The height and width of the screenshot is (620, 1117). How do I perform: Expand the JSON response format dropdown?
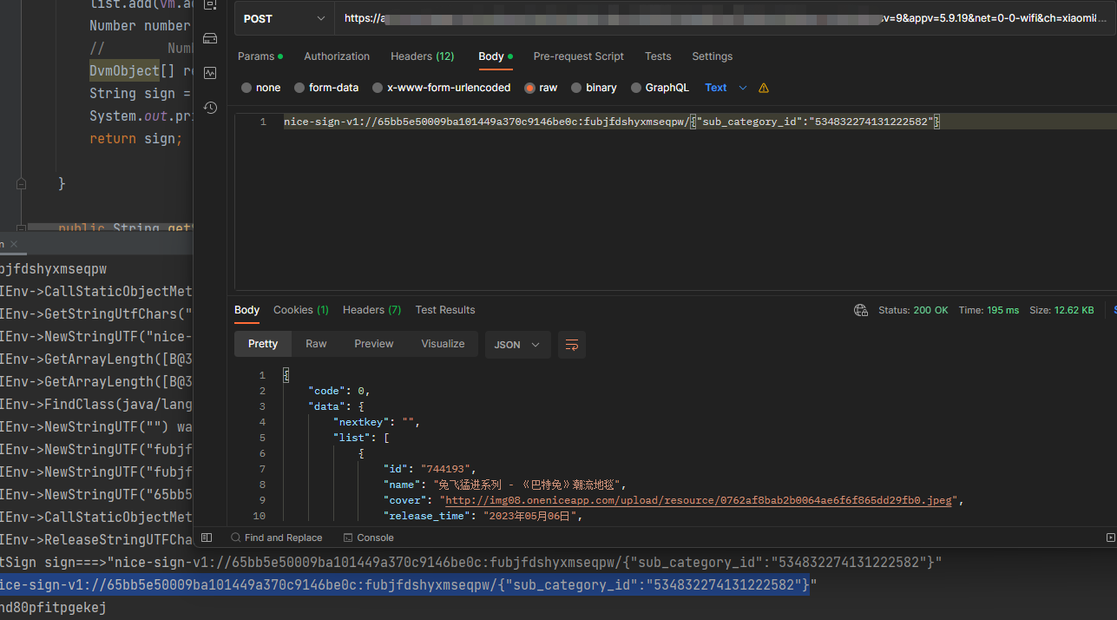click(517, 345)
